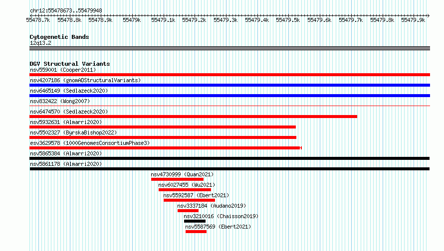444x251 pixels.
Task: Click the red bar for nsv6474570
Action: [x=194, y=117]
